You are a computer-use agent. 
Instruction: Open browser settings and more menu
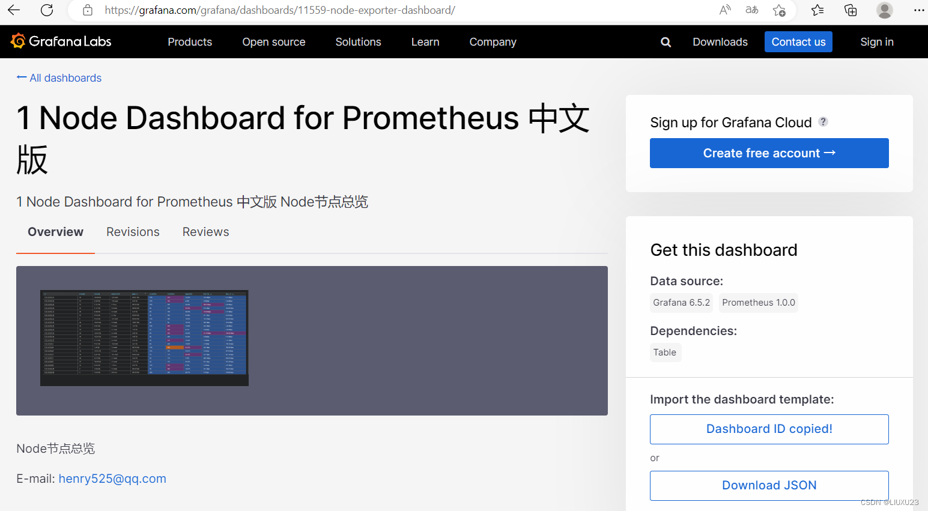tap(919, 10)
